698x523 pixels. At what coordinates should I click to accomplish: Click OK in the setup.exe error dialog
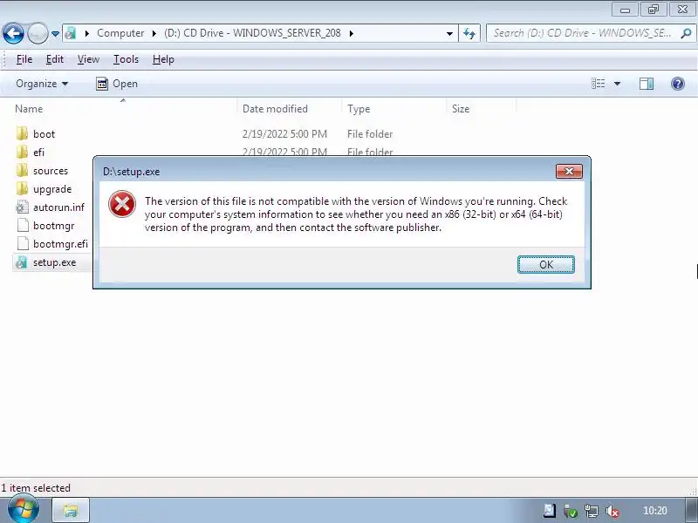tap(546, 265)
